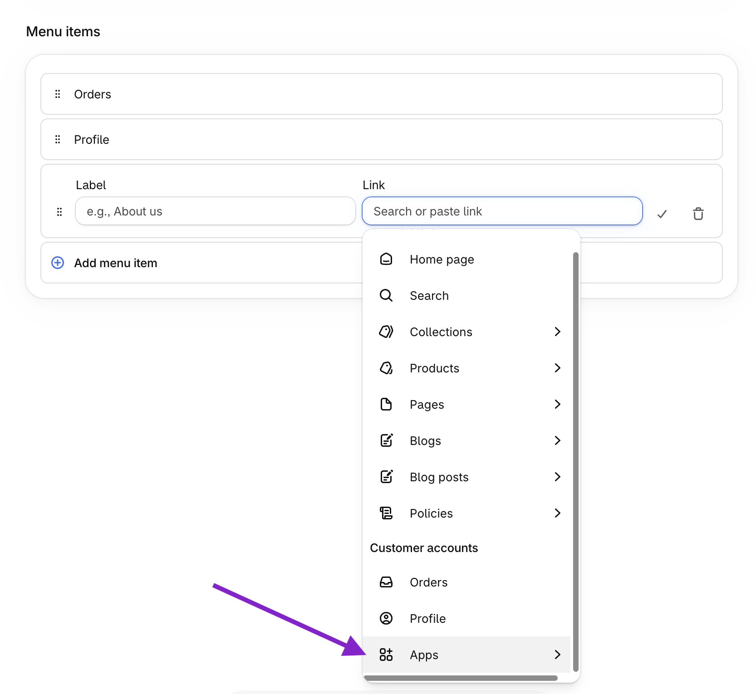The width and height of the screenshot is (756, 694).
Task: Click the Blog posts edit icon
Action: (386, 477)
